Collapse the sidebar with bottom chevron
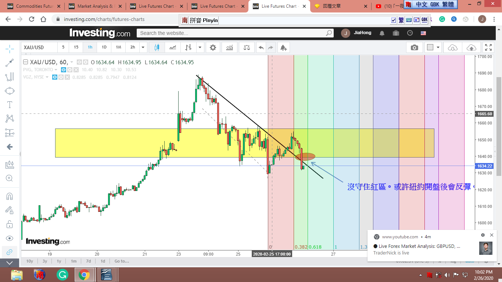Image resolution: width=502 pixels, height=282 pixels. click(10, 263)
